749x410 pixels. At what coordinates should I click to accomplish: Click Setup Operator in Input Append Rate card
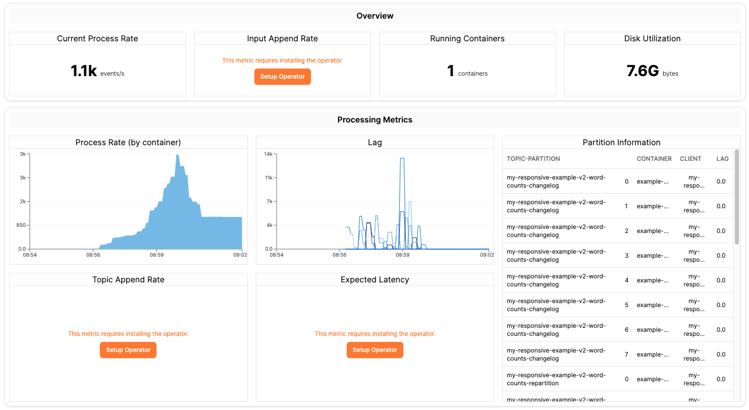pyautogui.click(x=282, y=77)
